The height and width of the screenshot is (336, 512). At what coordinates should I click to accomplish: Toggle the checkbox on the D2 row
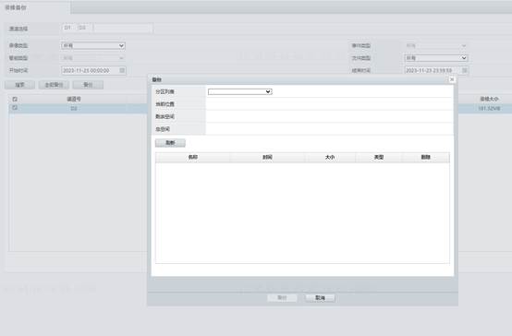(x=15, y=107)
